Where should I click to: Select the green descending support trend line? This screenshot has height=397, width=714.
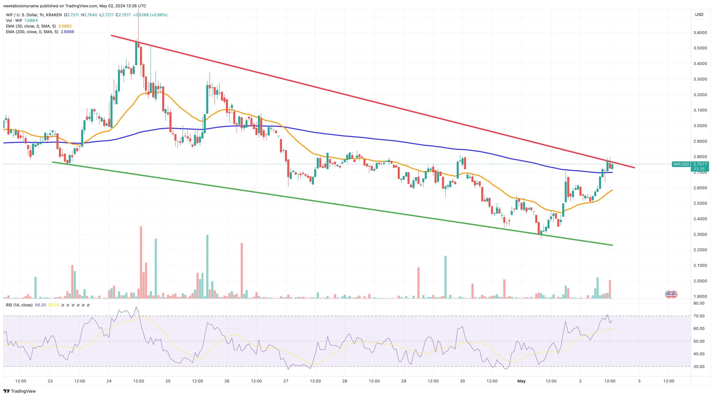point(332,203)
